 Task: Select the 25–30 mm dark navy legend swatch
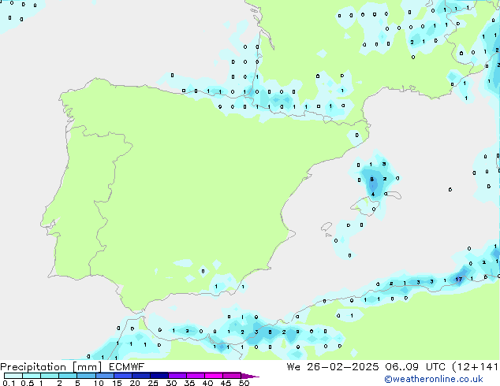pyautogui.click(x=159, y=376)
